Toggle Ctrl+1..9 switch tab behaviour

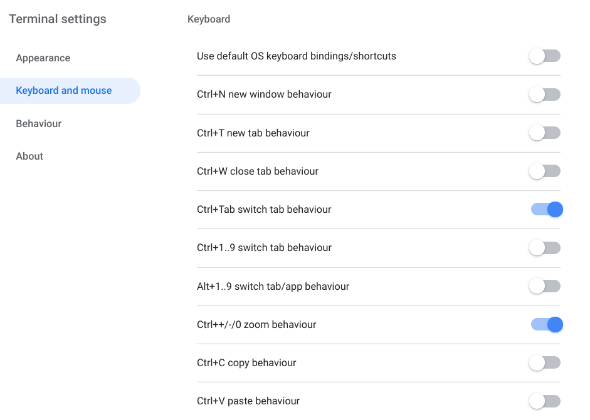click(x=544, y=248)
